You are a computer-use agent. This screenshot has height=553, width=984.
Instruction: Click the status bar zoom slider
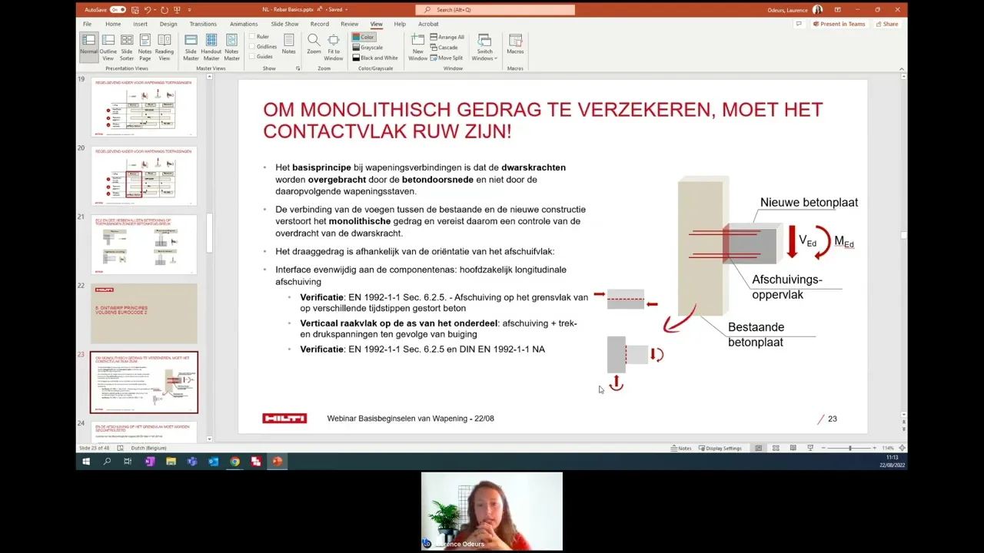click(849, 448)
